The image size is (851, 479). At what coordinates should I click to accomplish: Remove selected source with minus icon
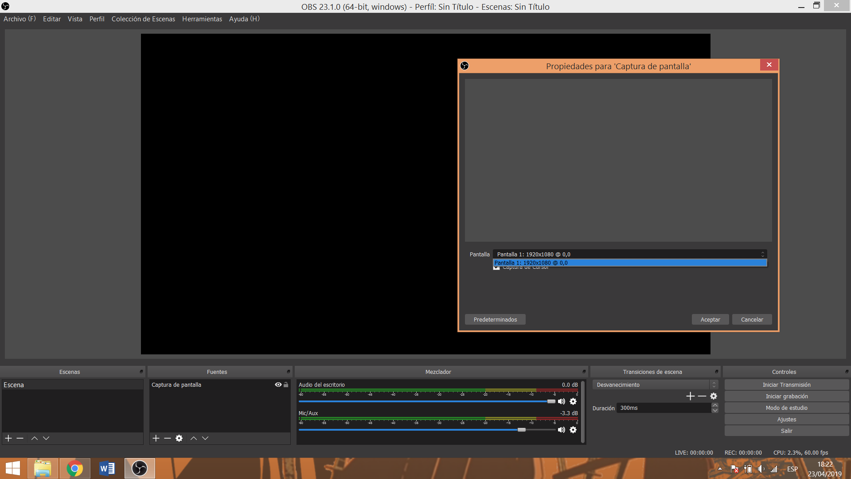pos(168,438)
